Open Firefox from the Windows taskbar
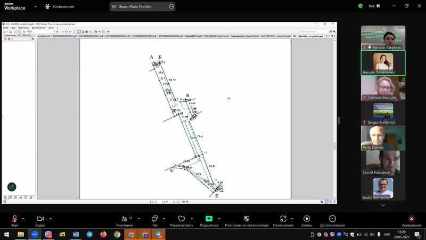The image size is (426, 240). pyautogui.click(x=103, y=234)
